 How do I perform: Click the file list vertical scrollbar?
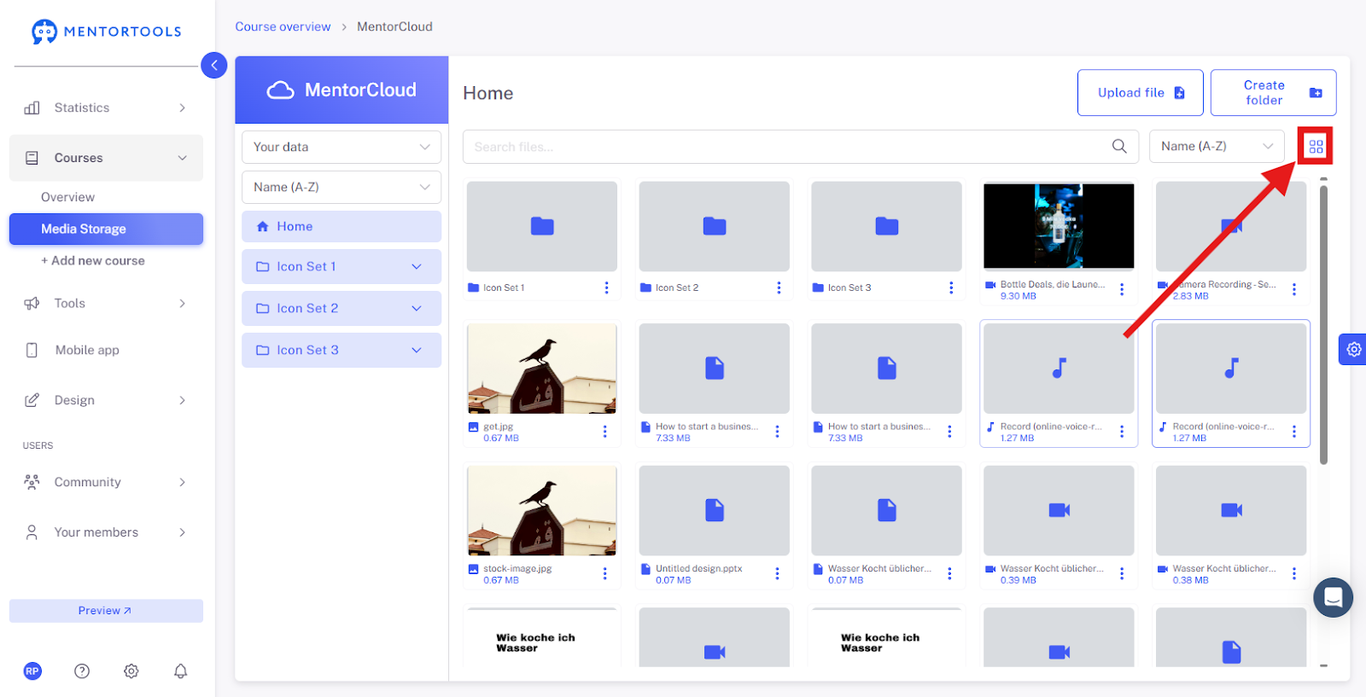pyautogui.click(x=1323, y=324)
